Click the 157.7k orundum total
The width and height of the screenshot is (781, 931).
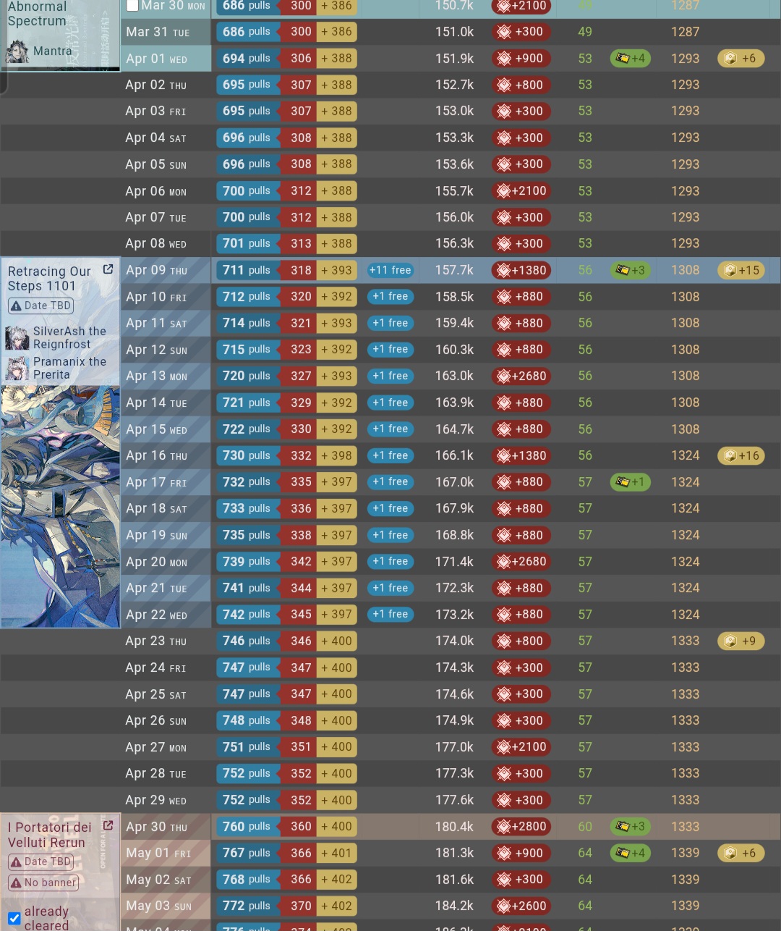pyautogui.click(x=454, y=270)
